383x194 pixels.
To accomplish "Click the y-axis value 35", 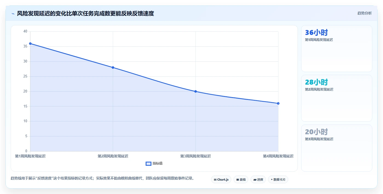I will coord(25,46).
